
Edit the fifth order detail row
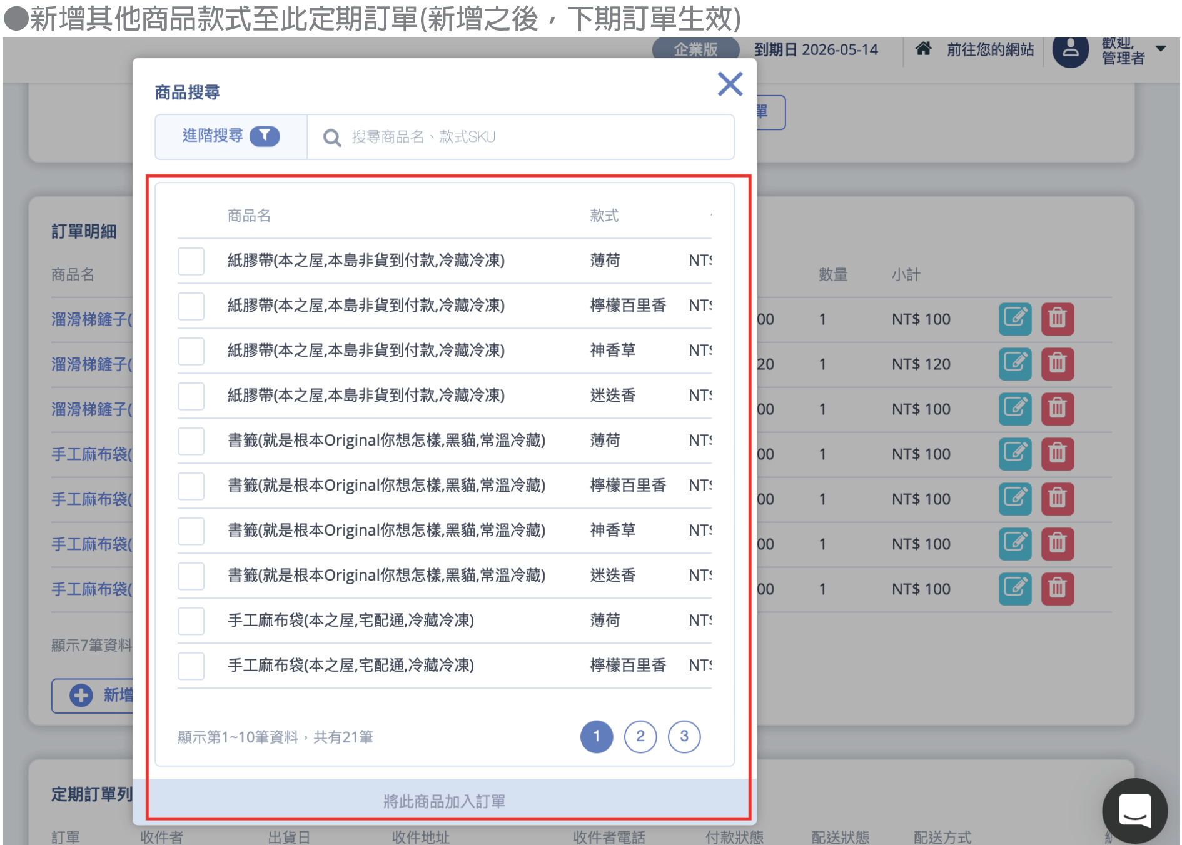(1015, 499)
